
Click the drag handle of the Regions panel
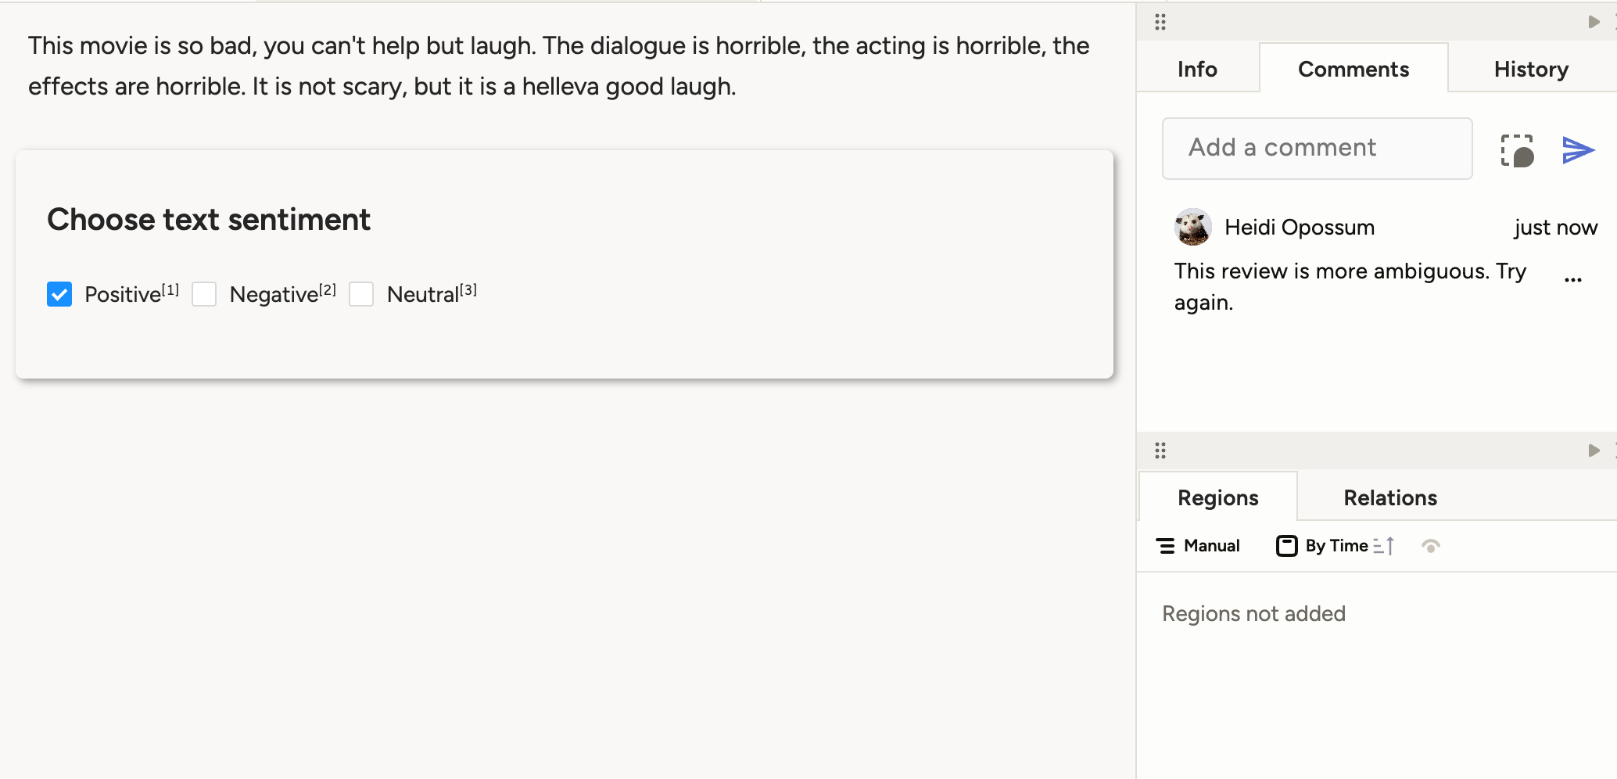[1160, 451]
